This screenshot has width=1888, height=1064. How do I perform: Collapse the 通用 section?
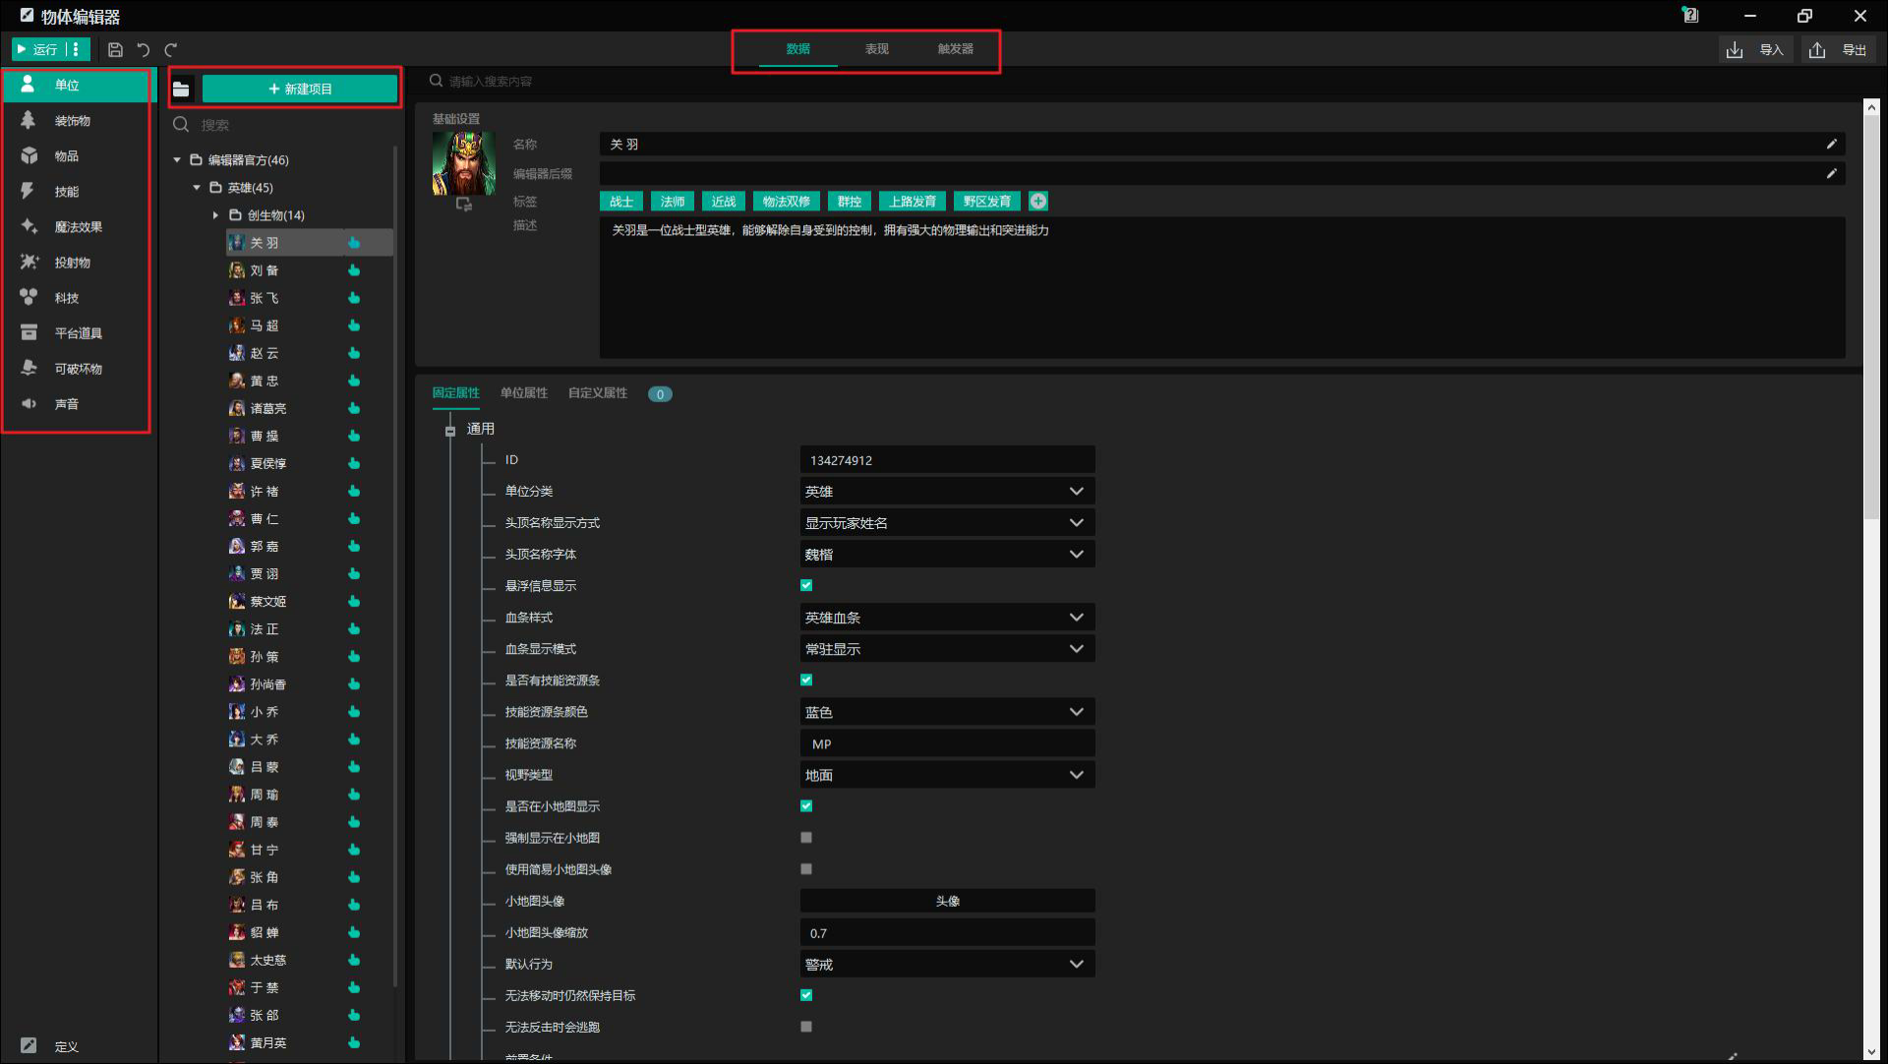click(450, 431)
